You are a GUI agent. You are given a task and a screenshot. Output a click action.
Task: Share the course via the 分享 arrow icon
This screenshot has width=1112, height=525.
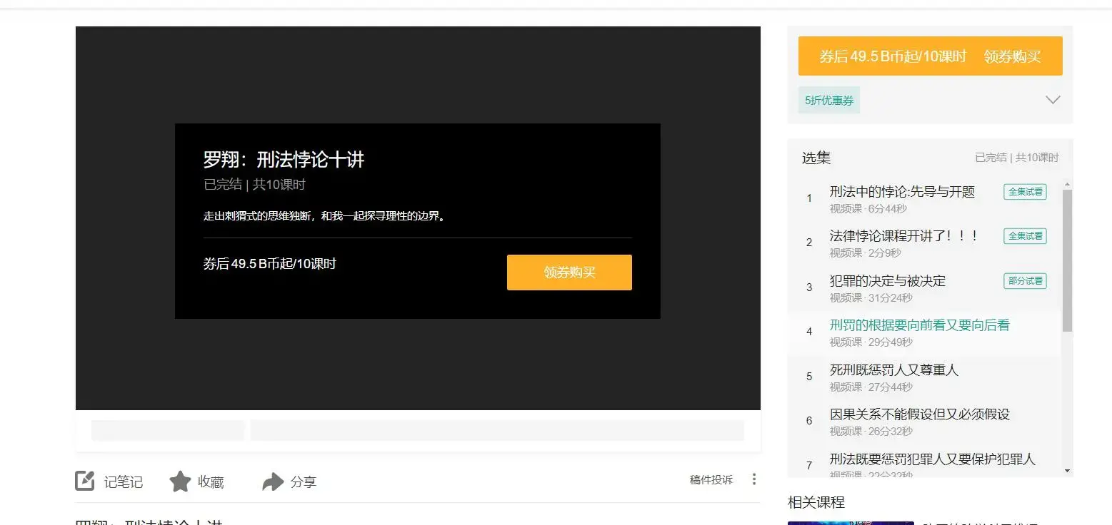[273, 481]
